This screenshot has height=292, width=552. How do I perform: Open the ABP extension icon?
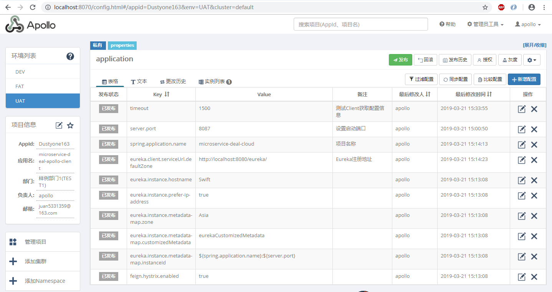point(501,7)
